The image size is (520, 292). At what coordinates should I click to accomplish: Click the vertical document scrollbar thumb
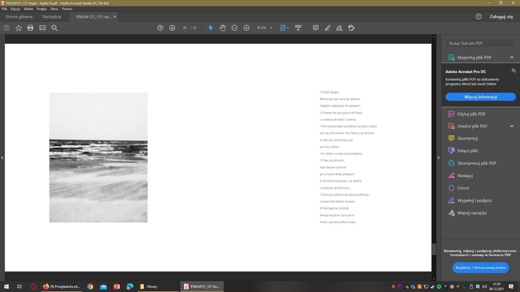pos(434,249)
